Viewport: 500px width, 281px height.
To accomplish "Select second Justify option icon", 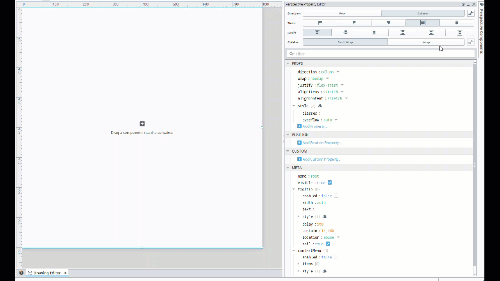I will point(346,32).
